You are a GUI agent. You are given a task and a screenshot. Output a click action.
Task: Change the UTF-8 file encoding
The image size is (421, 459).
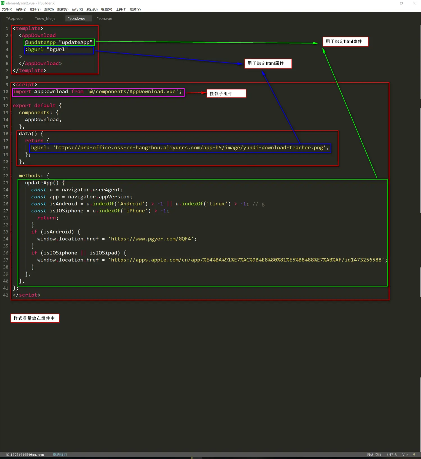pyautogui.click(x=392, y=455)
